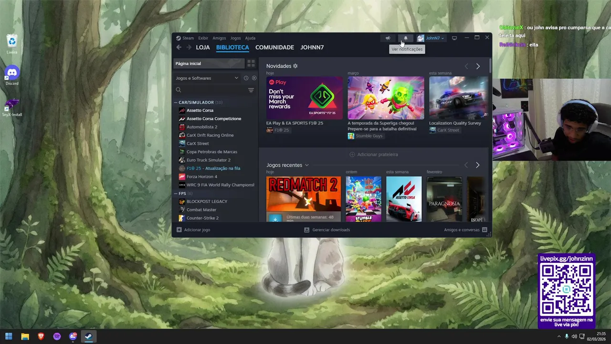This screenshot has width=611, height=344.
Task: Select F1® 25 - Atualização na fila
Action: coord(213,168)
